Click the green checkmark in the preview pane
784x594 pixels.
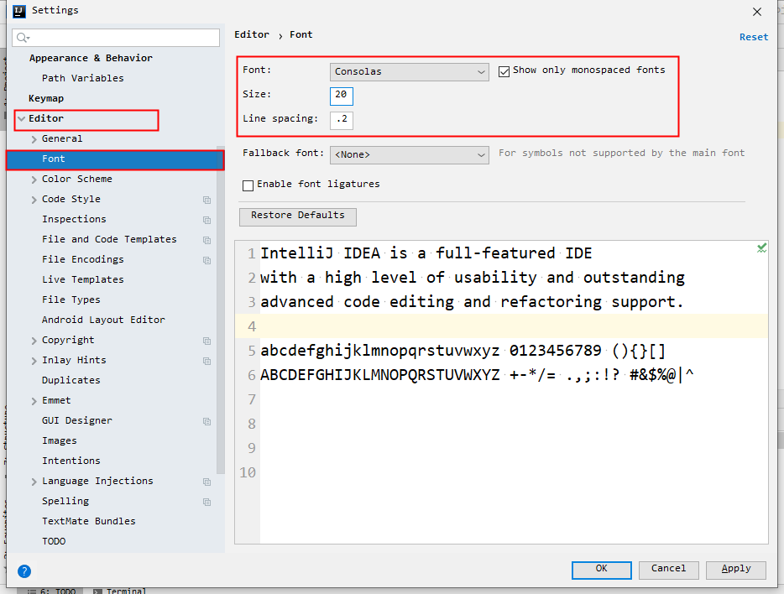[761, 247]
